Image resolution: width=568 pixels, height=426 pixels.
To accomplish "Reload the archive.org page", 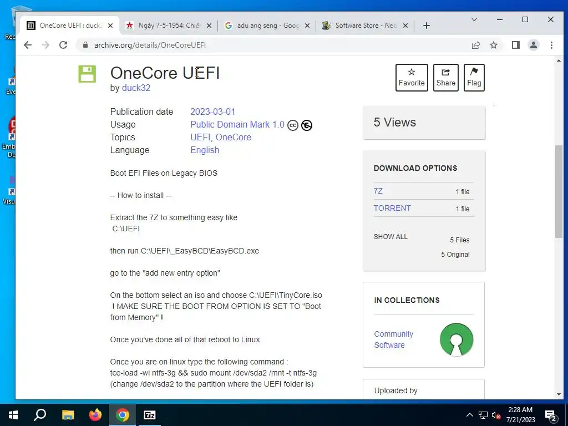I will tap(63, 45).
